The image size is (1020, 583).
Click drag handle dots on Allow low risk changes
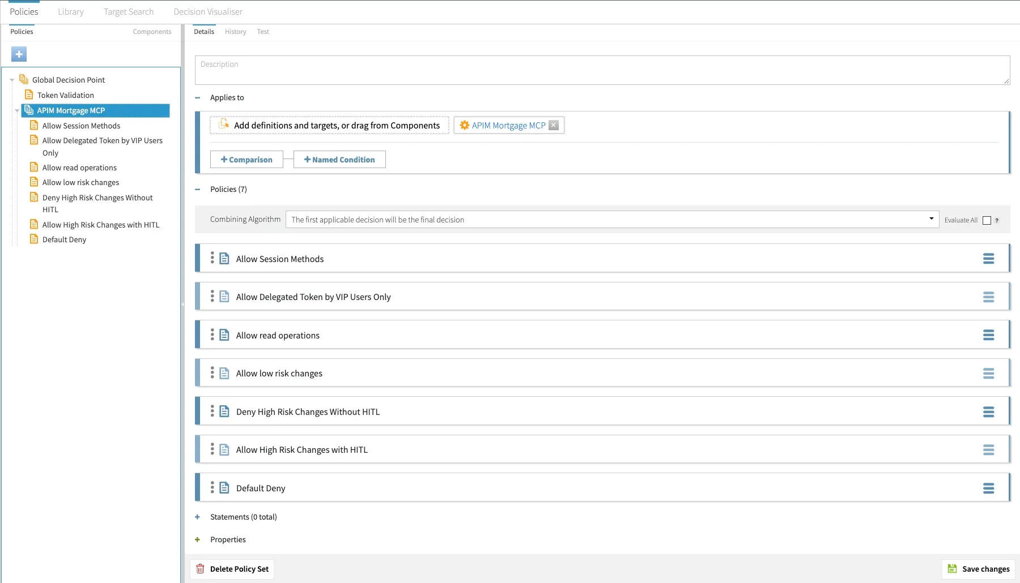(212, 372)
